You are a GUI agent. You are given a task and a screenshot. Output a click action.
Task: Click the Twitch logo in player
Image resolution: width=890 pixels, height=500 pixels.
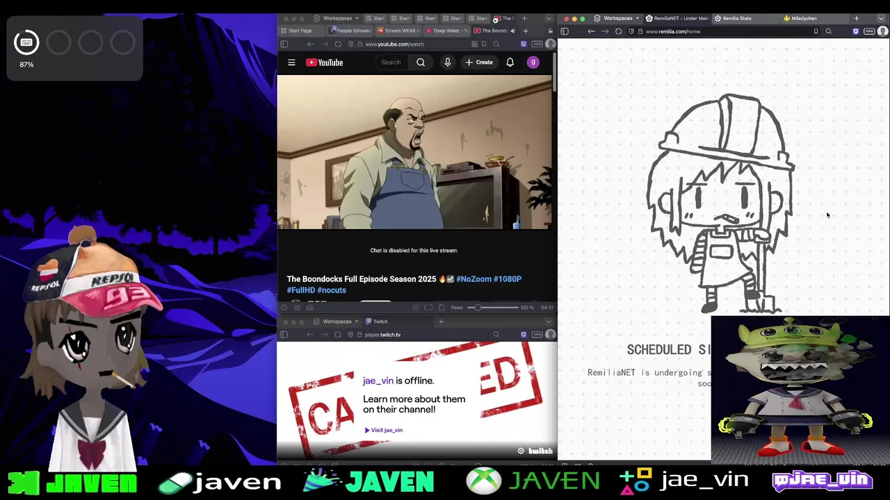(540, 451)
